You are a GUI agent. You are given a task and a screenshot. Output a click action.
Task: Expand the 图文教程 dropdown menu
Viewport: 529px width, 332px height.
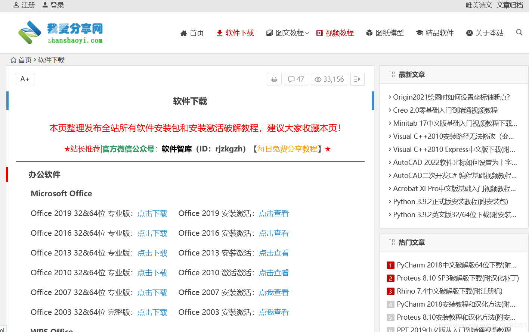click(x=287, y=33)
